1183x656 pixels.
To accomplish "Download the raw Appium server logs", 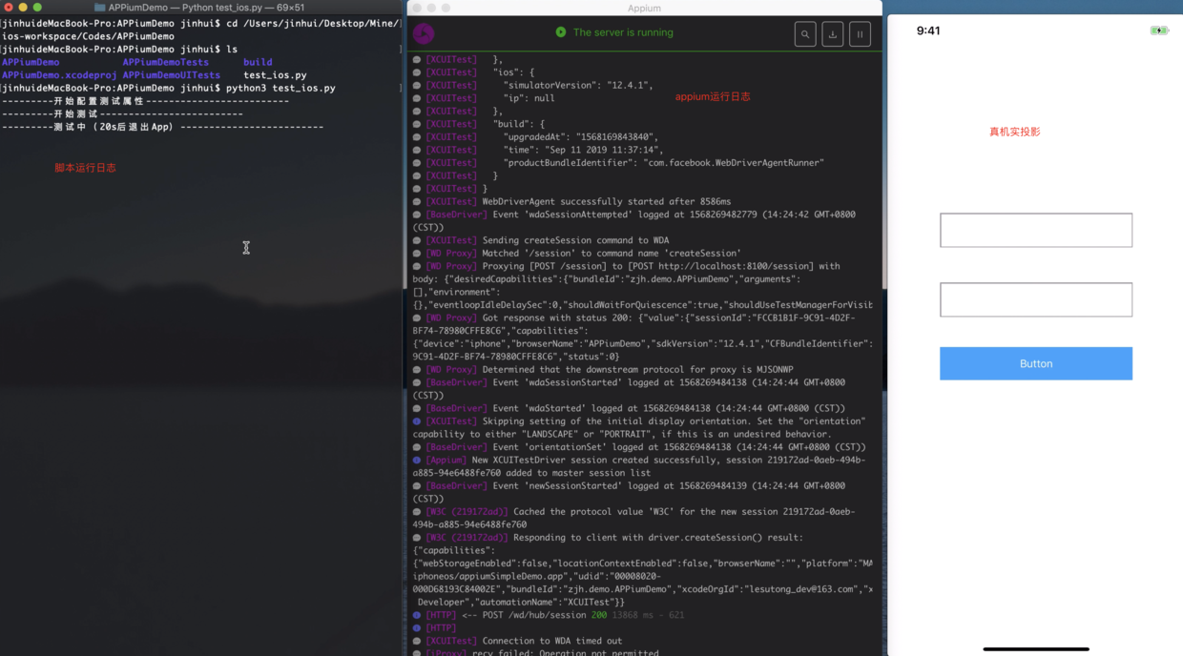I will pyautogui.click(x=832, y=34).
